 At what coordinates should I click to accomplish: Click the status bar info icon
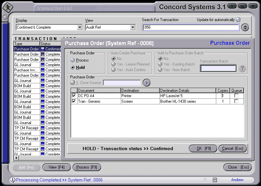point(13,180)
